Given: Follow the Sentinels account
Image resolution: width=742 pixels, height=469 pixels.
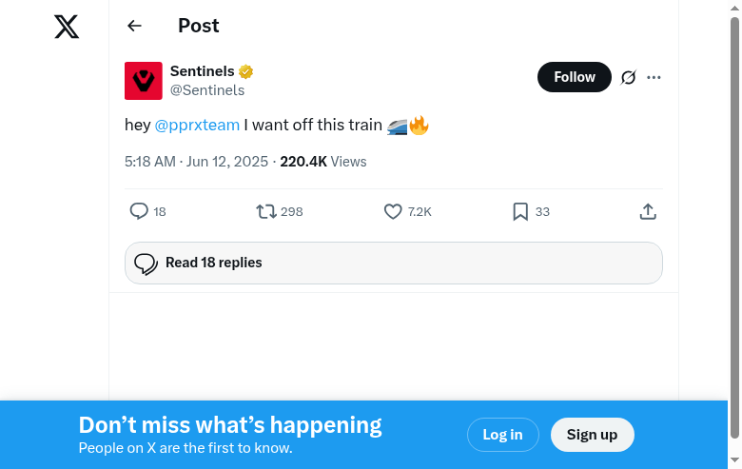Looking at the screenshot, I should [x=575, y=77].
